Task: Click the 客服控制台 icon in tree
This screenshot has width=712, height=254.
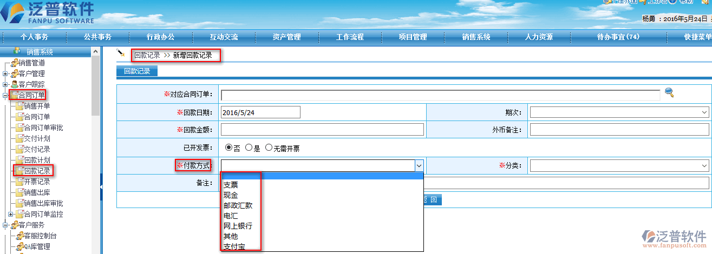Action: tap(19, 236)
